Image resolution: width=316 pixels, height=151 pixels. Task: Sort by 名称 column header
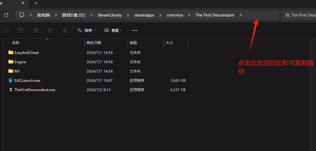(16, 43)
